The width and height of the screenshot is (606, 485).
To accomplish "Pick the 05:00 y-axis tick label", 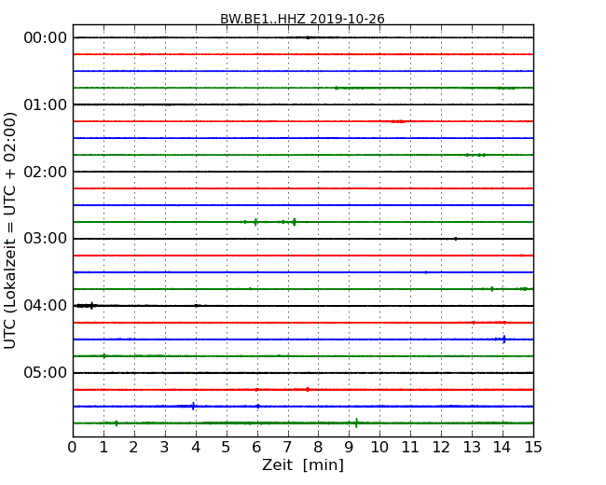I will (46, 372).
